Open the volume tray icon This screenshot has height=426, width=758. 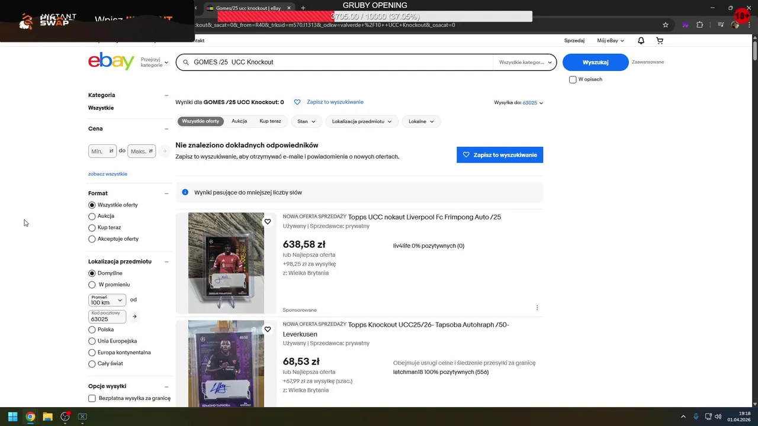718,417
